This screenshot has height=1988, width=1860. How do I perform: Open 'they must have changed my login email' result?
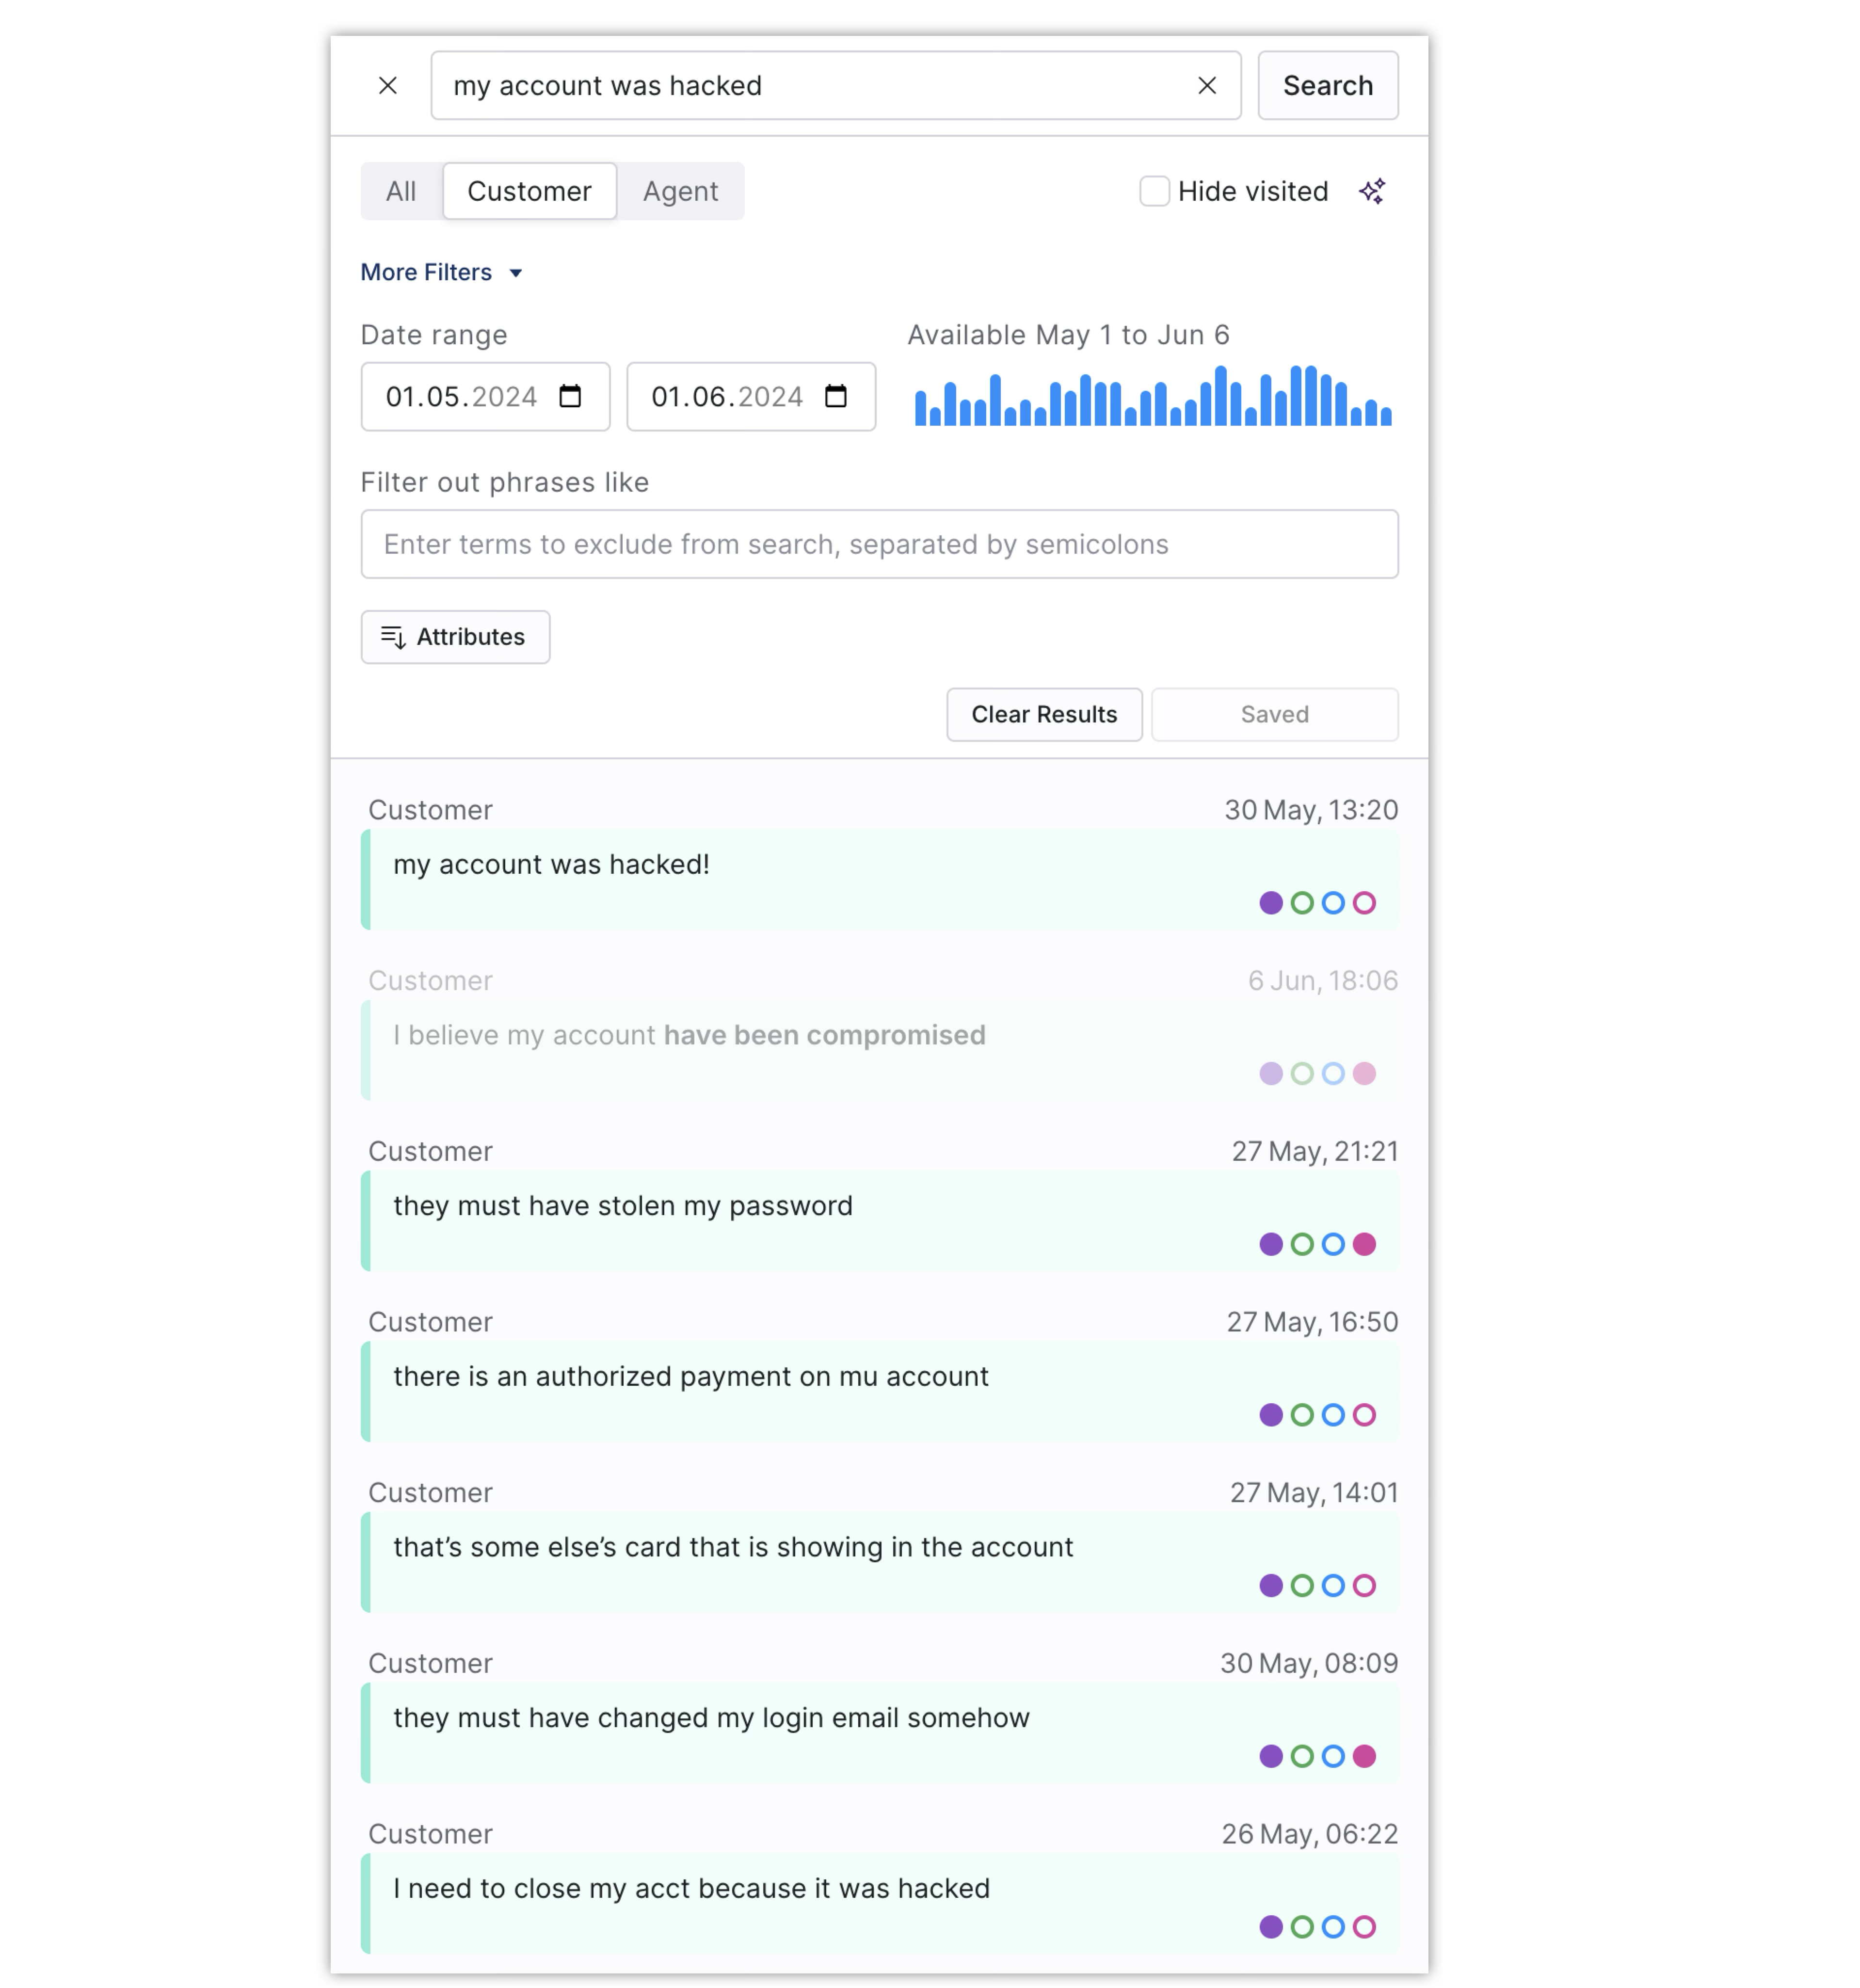point(879,1733)
